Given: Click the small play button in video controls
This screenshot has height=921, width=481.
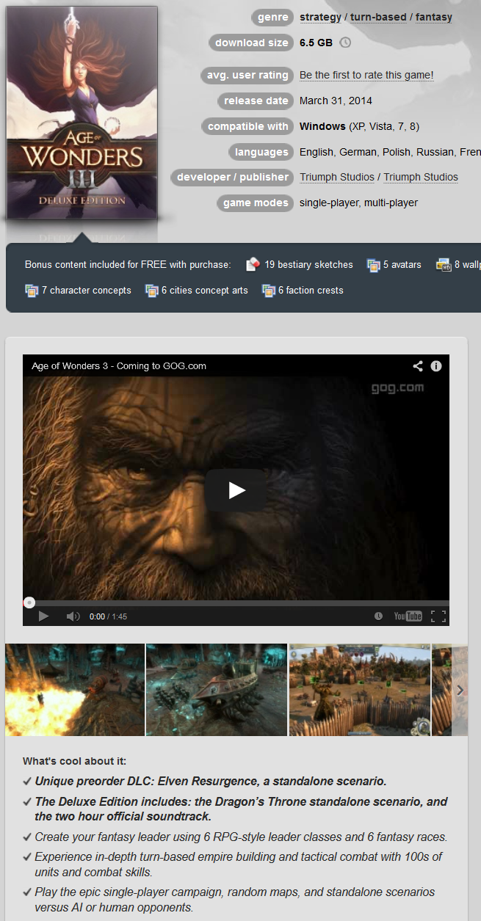Looking at the screenshot, I should pyautogui.click(x=43, y=616).
